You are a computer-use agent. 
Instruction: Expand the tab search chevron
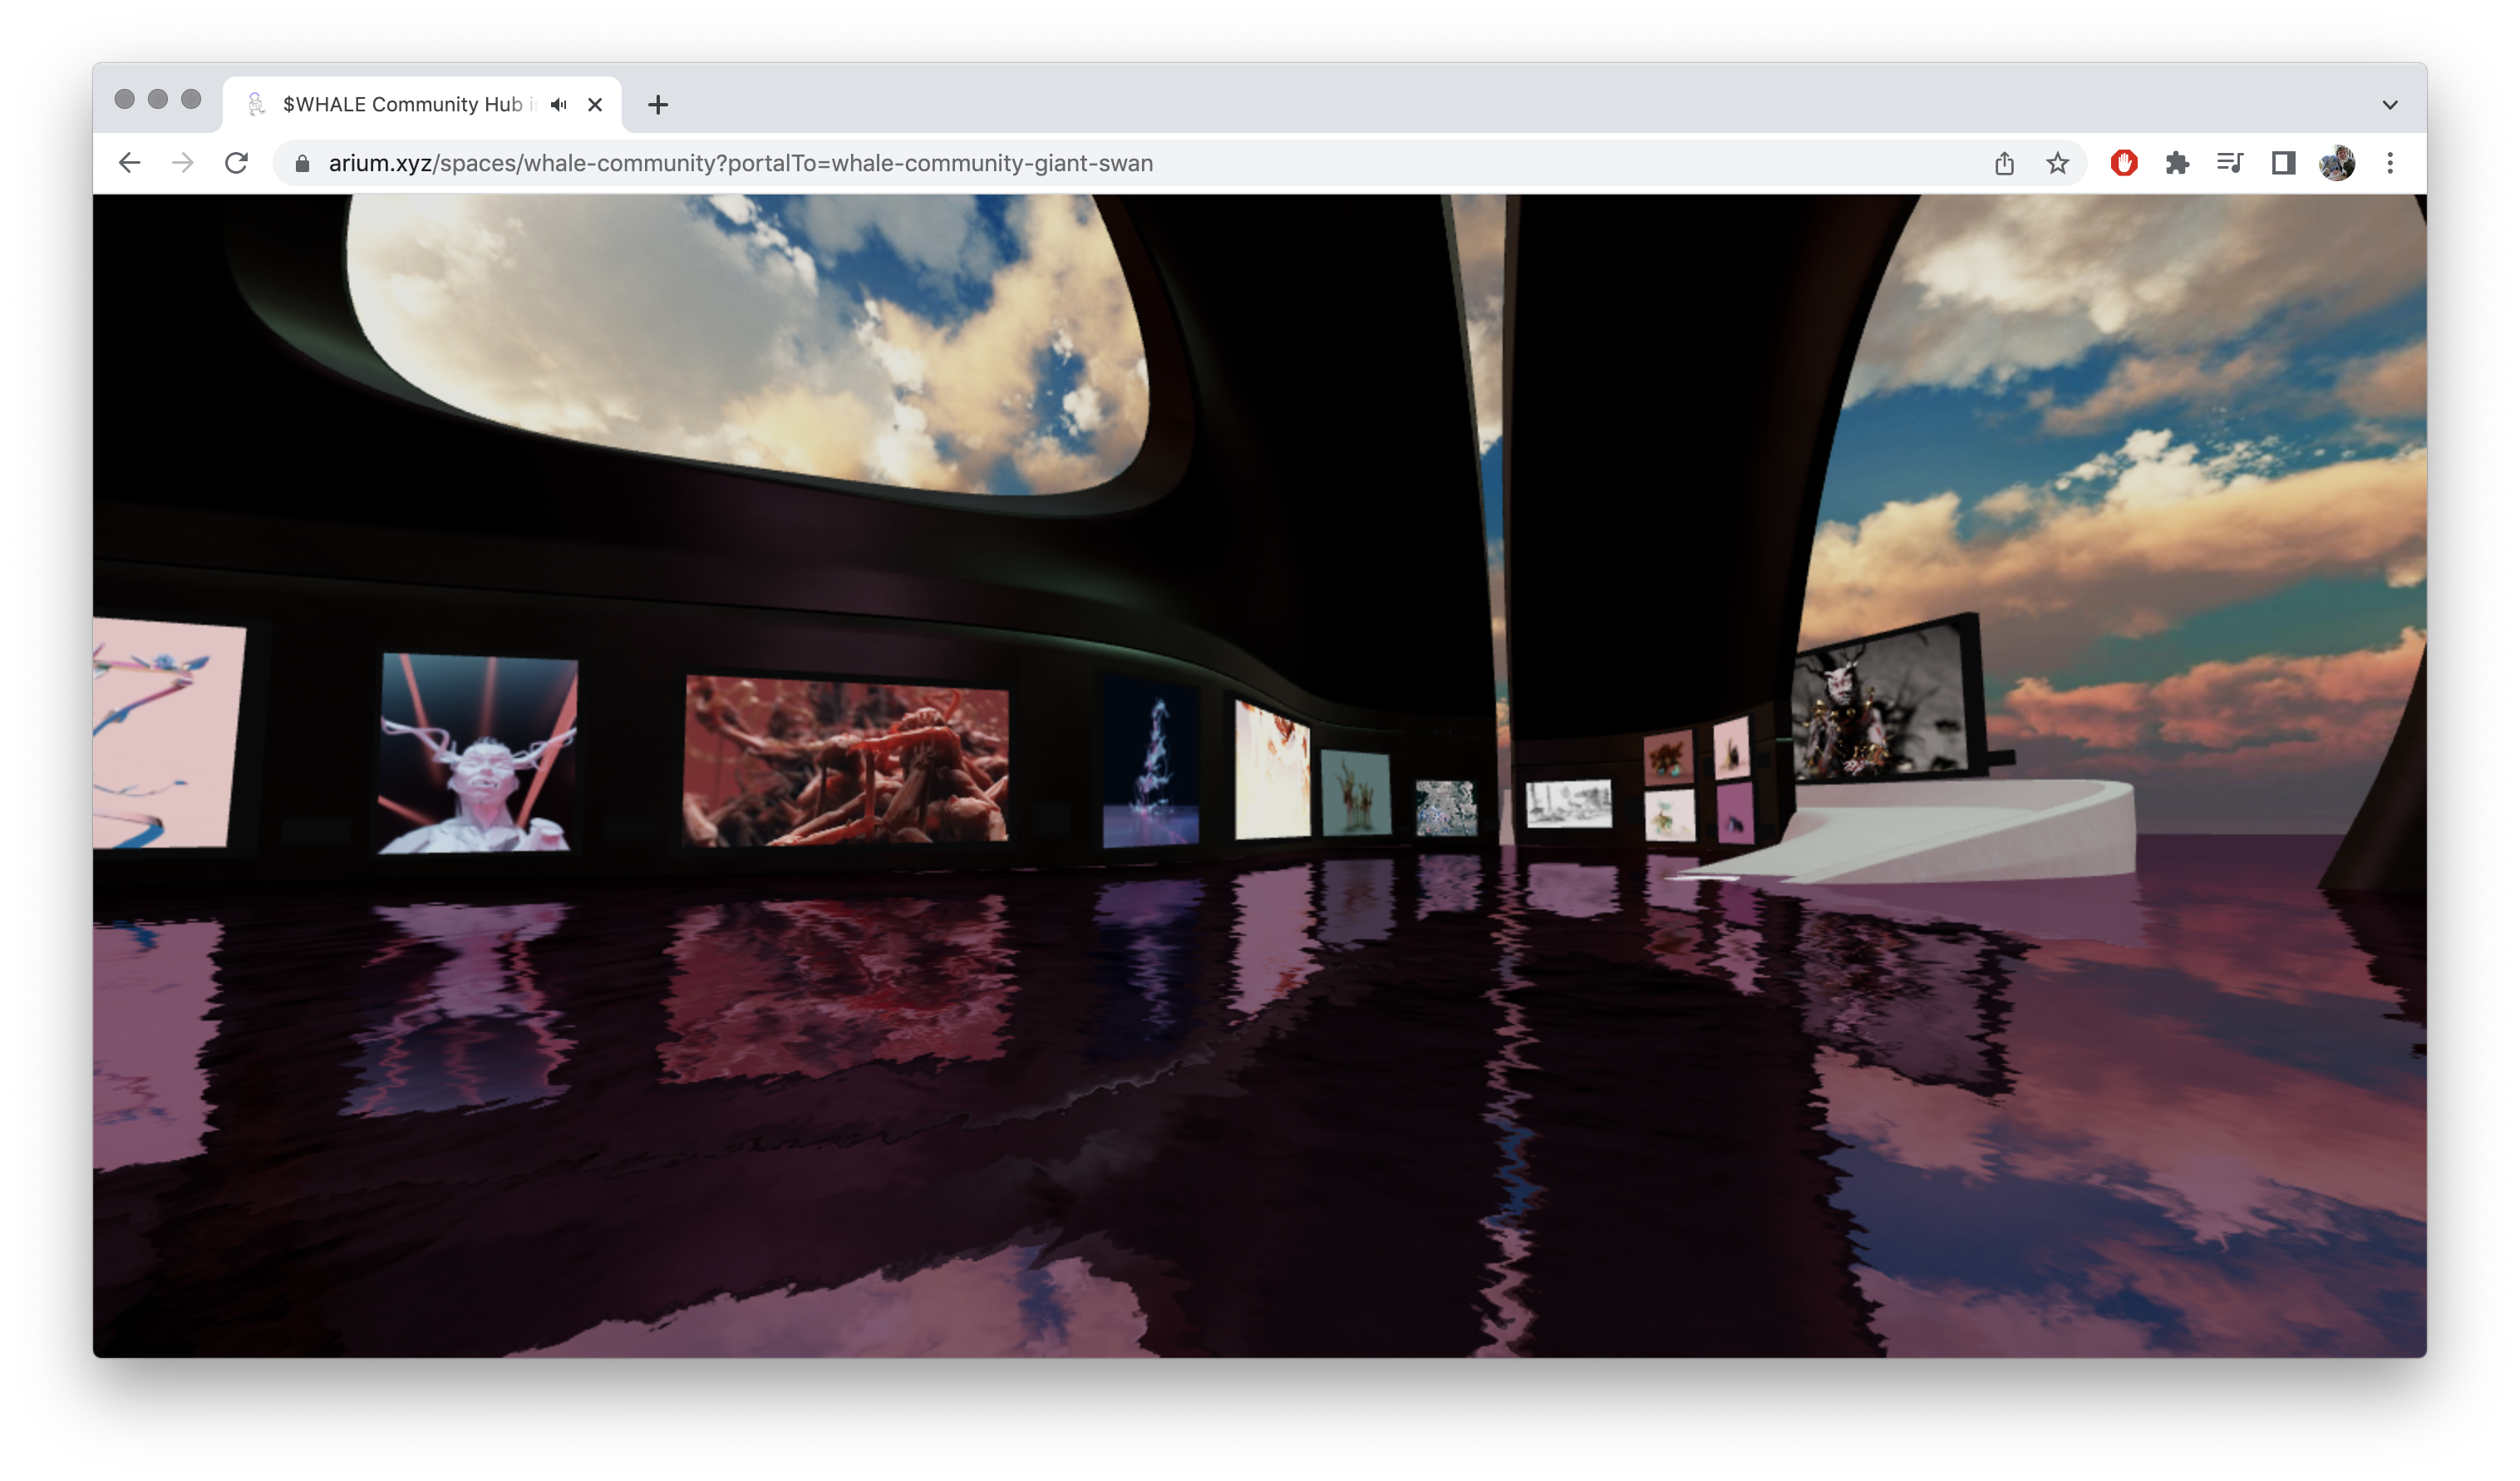click(2390, 104)
